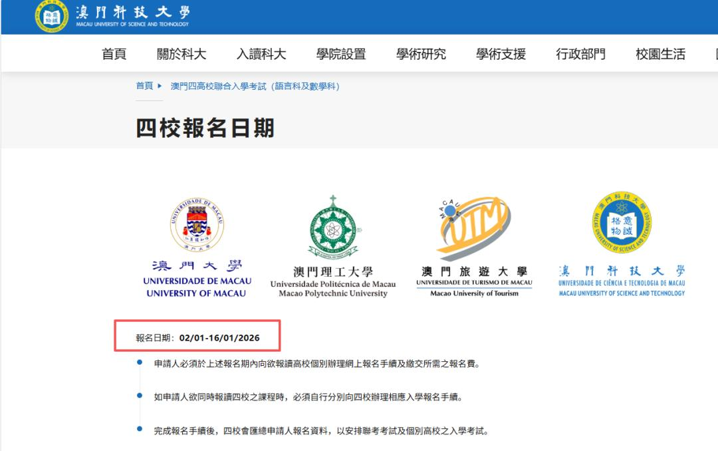This screenshot has height=451, width=718.
Task: Open 行政部門 from the navigation bar
Action: 580,55
